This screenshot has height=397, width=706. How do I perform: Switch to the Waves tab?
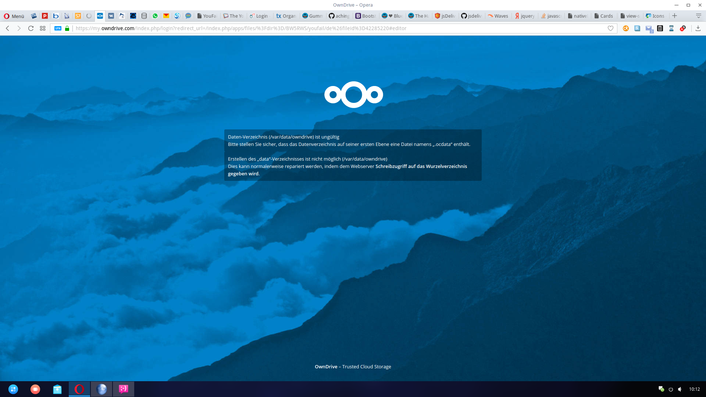click(498, 16)
